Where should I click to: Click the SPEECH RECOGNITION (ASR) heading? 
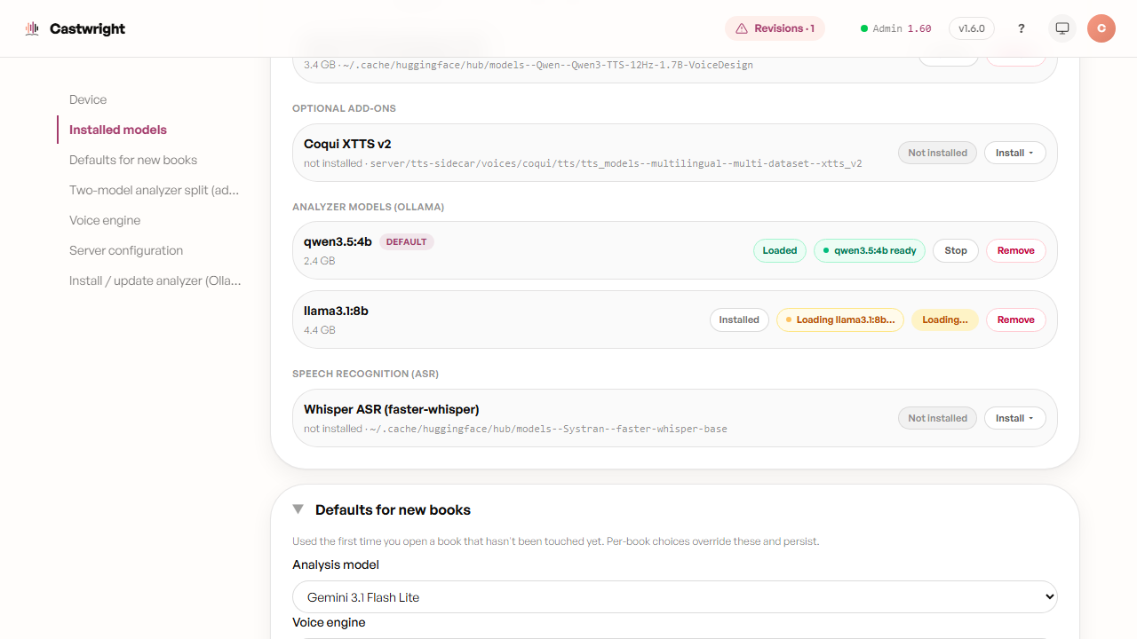pyautogui.click(x=365, y=374)
